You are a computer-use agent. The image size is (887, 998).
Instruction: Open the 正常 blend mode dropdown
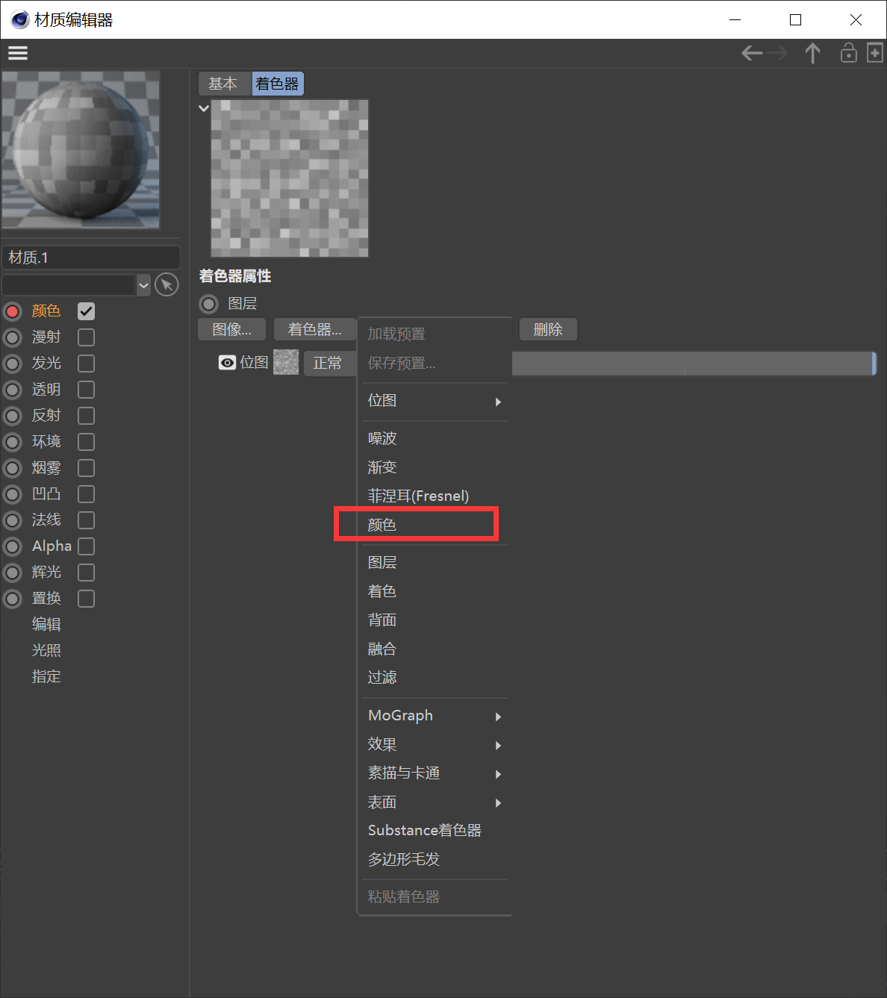[329, 363]
